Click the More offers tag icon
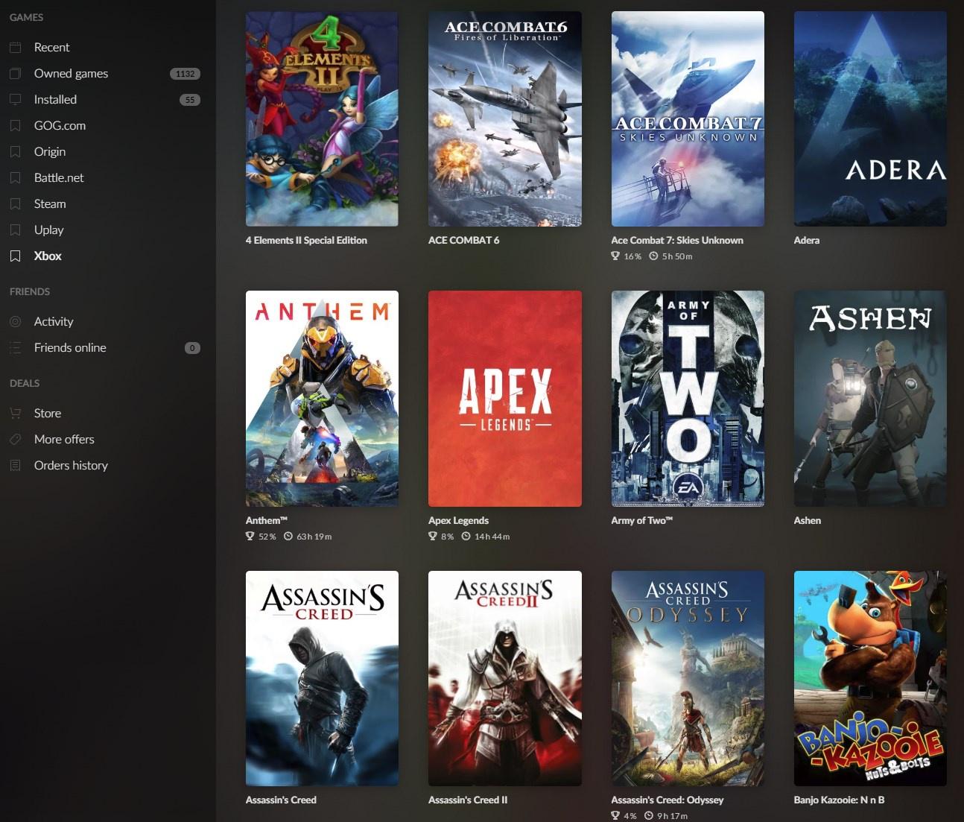The width and height of the screenshot is (964, 822). 15,440
